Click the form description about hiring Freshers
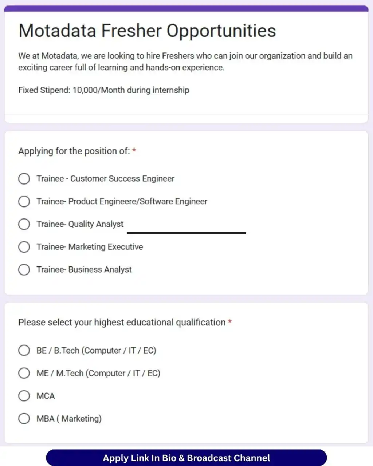Screen dimensions: 373x466 point(185,62)
